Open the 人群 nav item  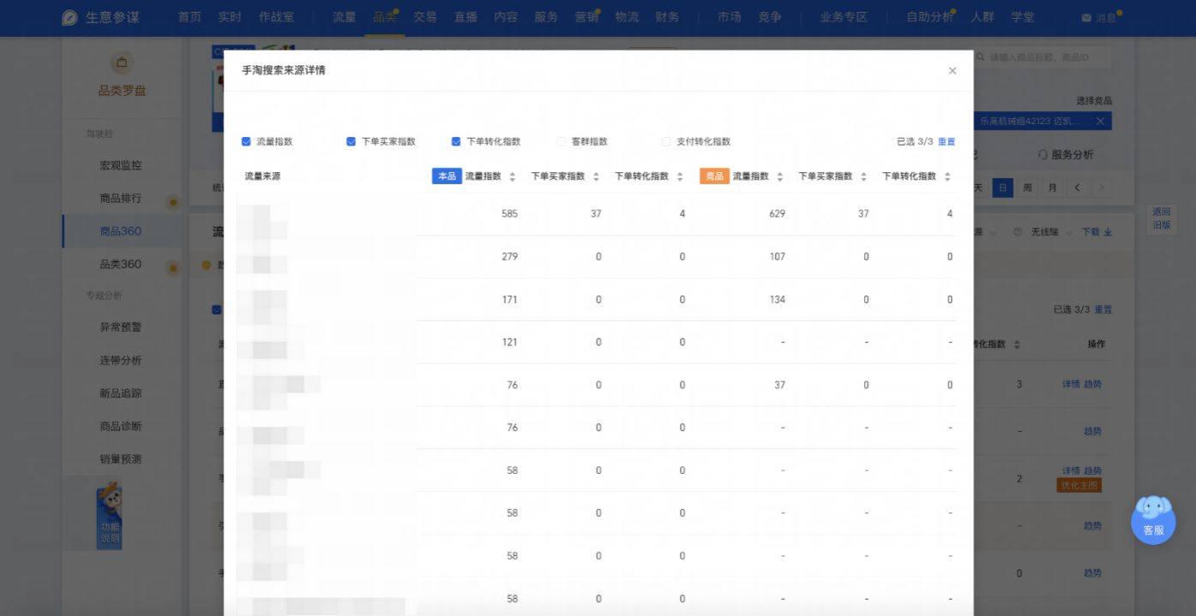coord(983,17)
